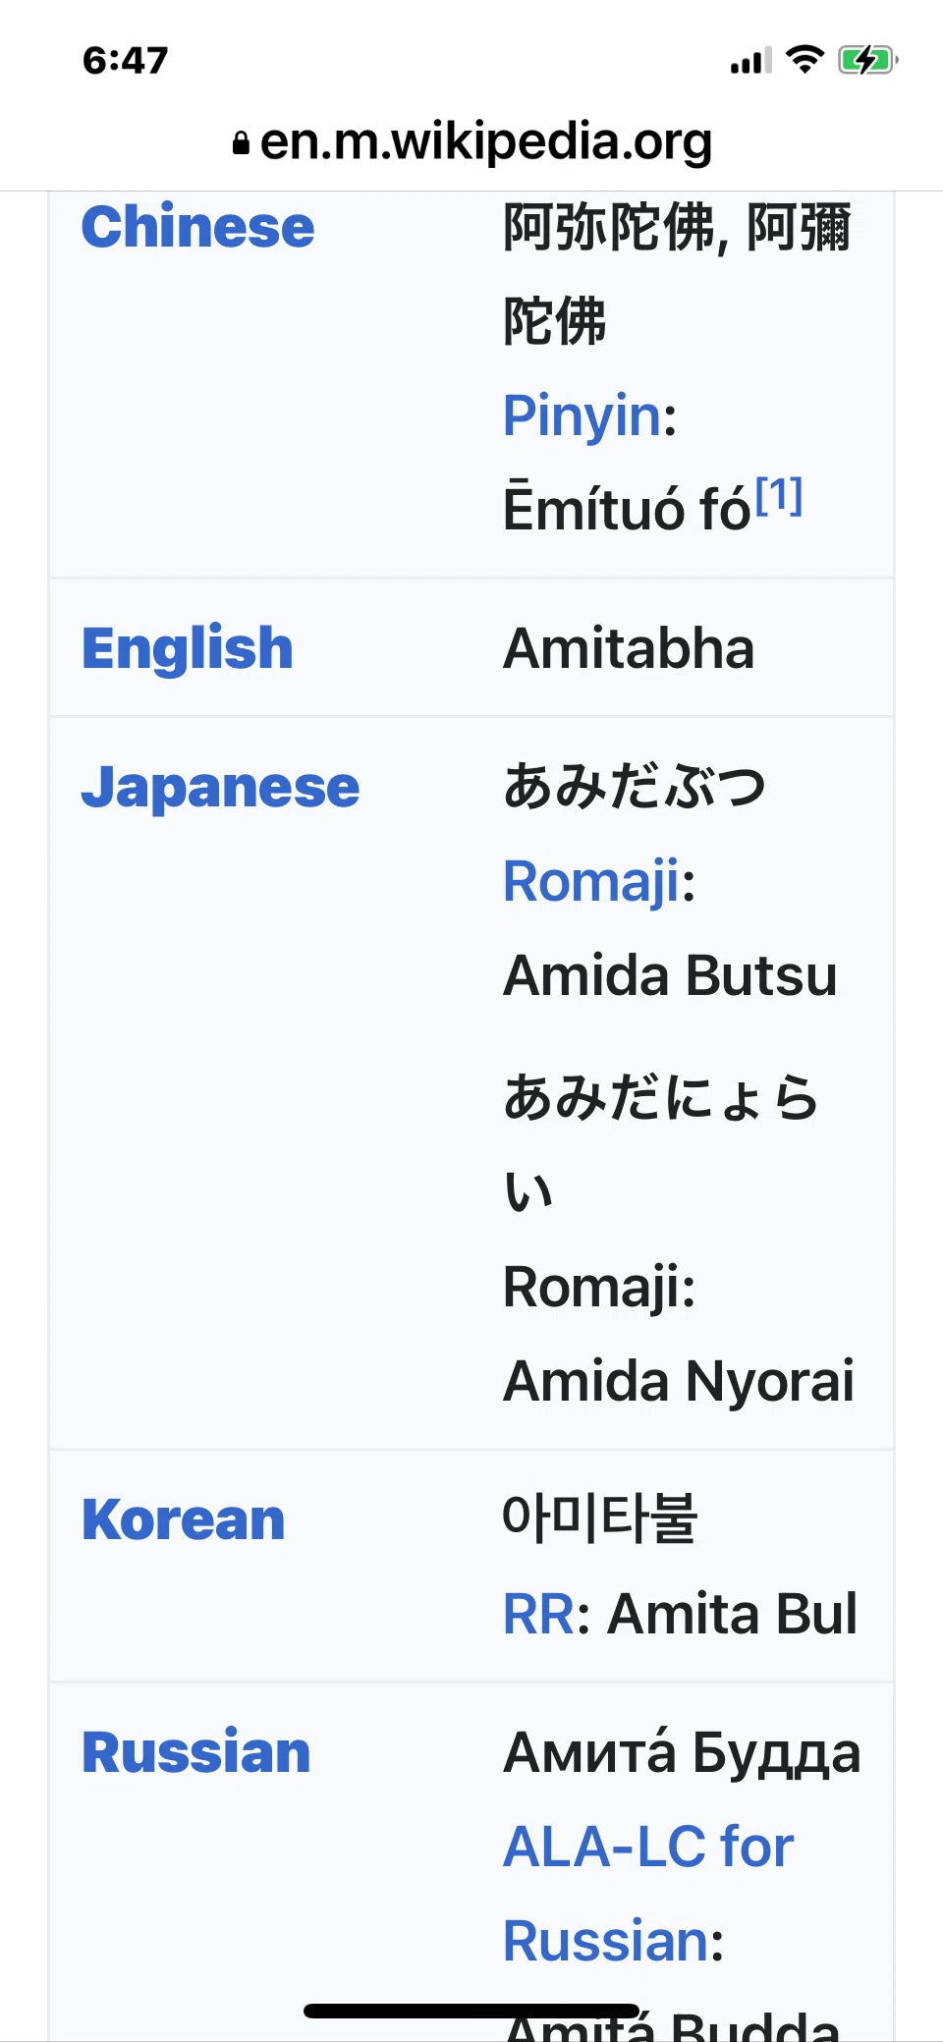Tap the Amitabha English name text
943x2042 pixels.
tap(629, 649)
